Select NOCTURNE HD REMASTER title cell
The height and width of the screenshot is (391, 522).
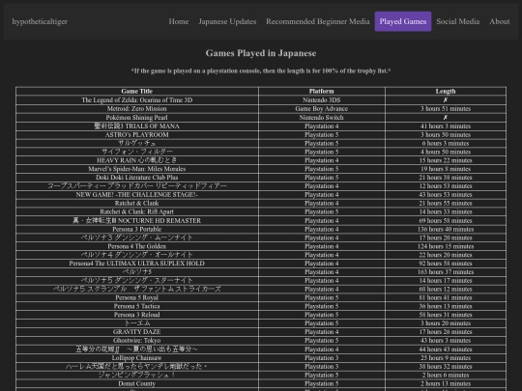[x=137, y=220]
